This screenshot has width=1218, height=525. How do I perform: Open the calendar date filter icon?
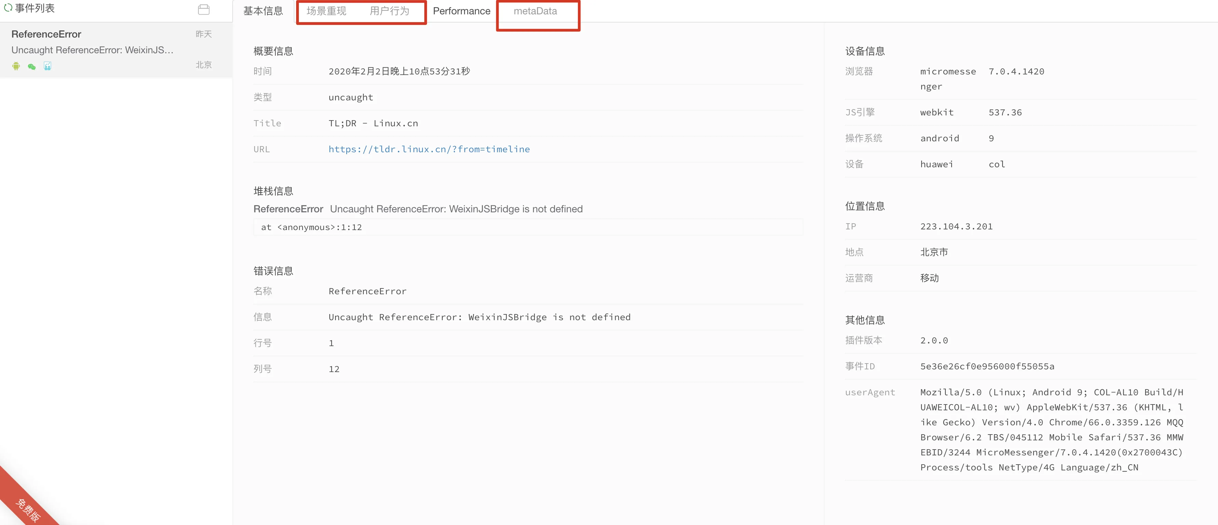(203, 10)
